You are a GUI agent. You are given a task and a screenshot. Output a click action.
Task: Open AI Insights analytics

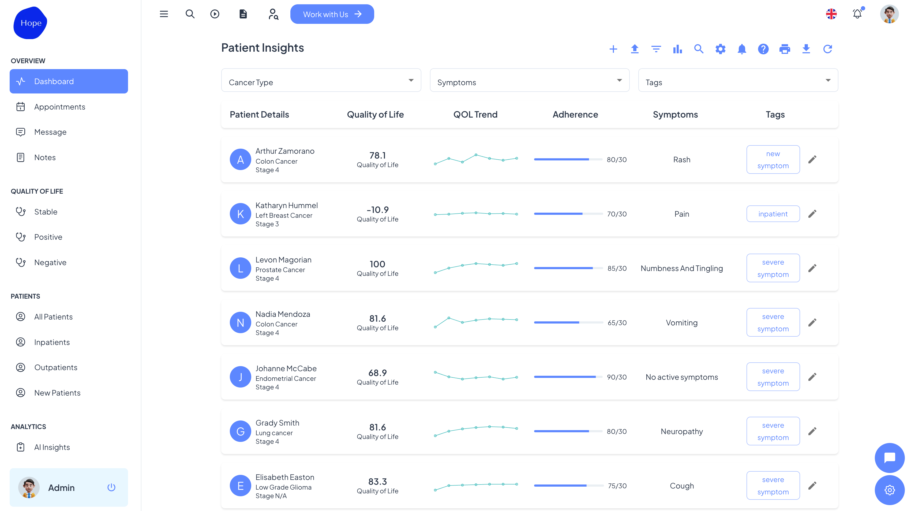pyautogui.click(x=69, y=447)
